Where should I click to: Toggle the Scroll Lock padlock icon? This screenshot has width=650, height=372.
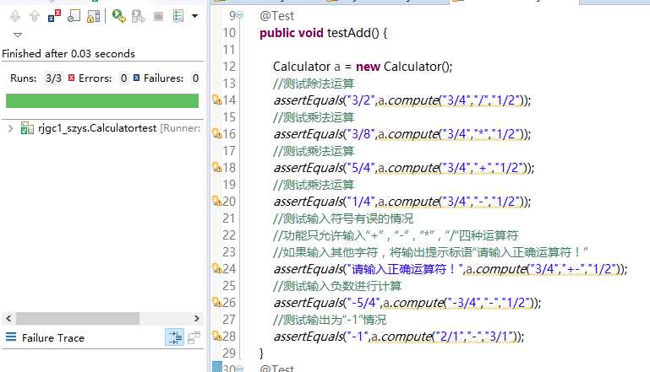tap(93, 16)
